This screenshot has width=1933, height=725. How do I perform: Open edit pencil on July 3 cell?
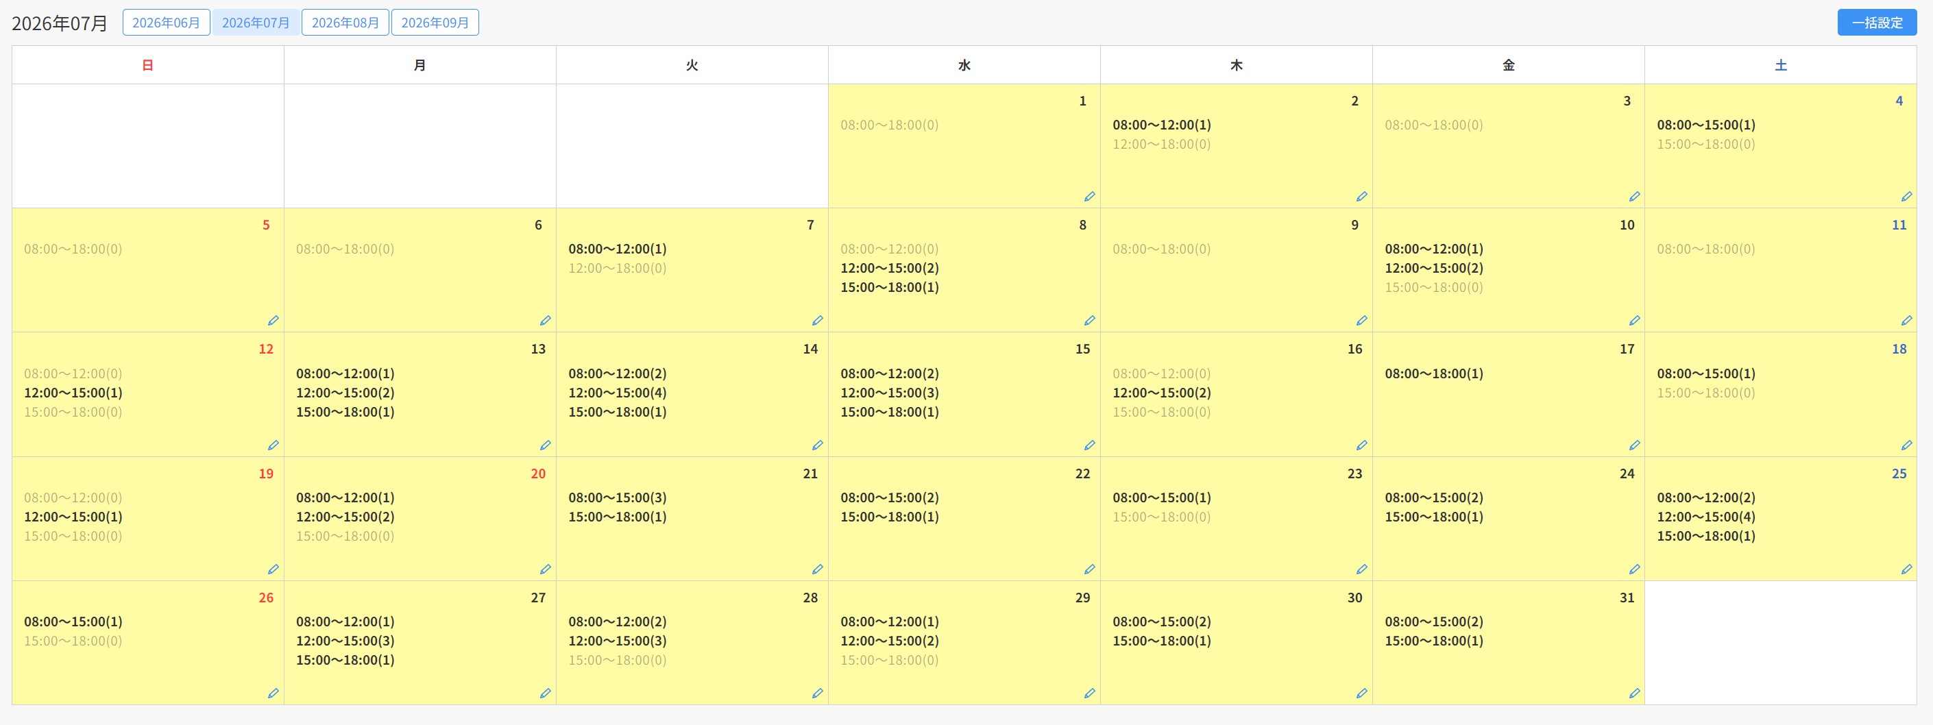(1634, 197)
